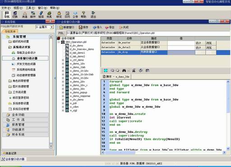Click the 关闭 close button in designer toolbar
Screen dimensions: 231x167
coord(124,27)
